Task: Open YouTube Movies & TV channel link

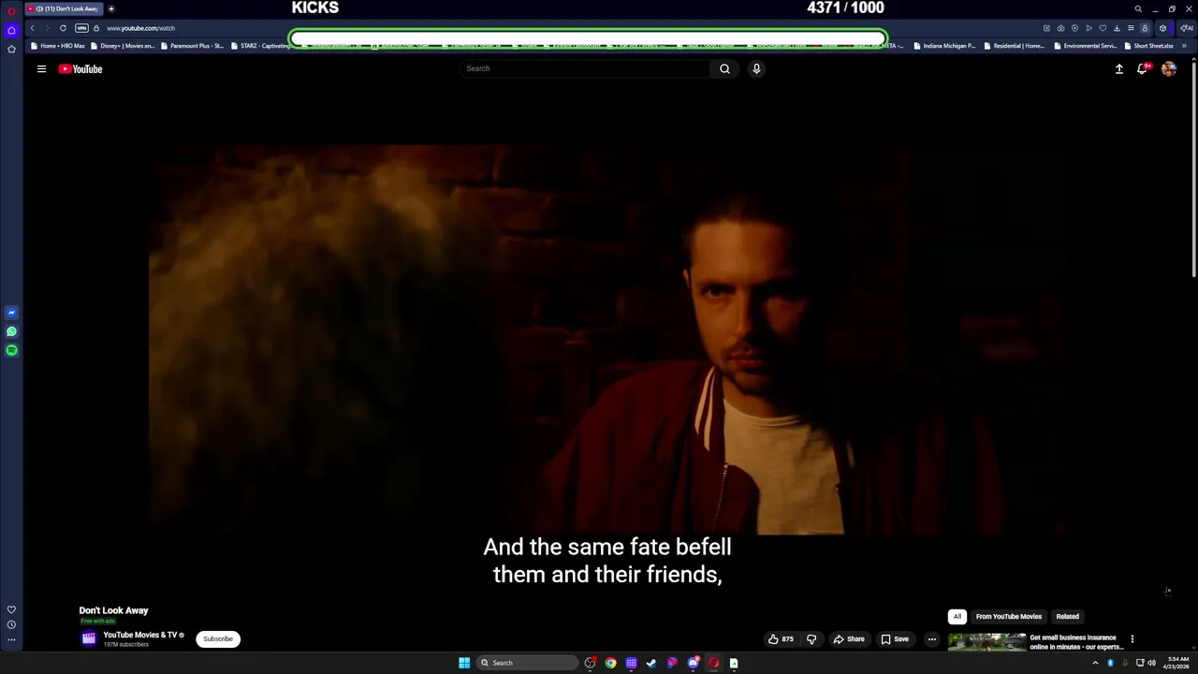Action: [x=139, y=635]
